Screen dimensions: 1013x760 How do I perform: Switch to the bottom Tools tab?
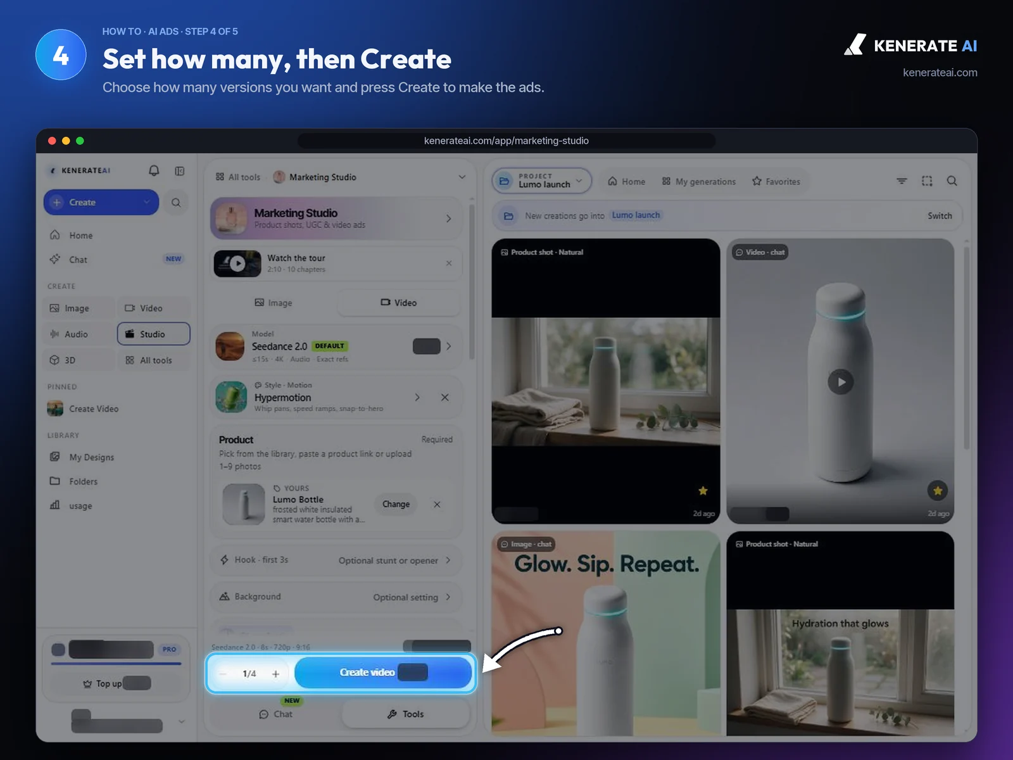point(406,714)
